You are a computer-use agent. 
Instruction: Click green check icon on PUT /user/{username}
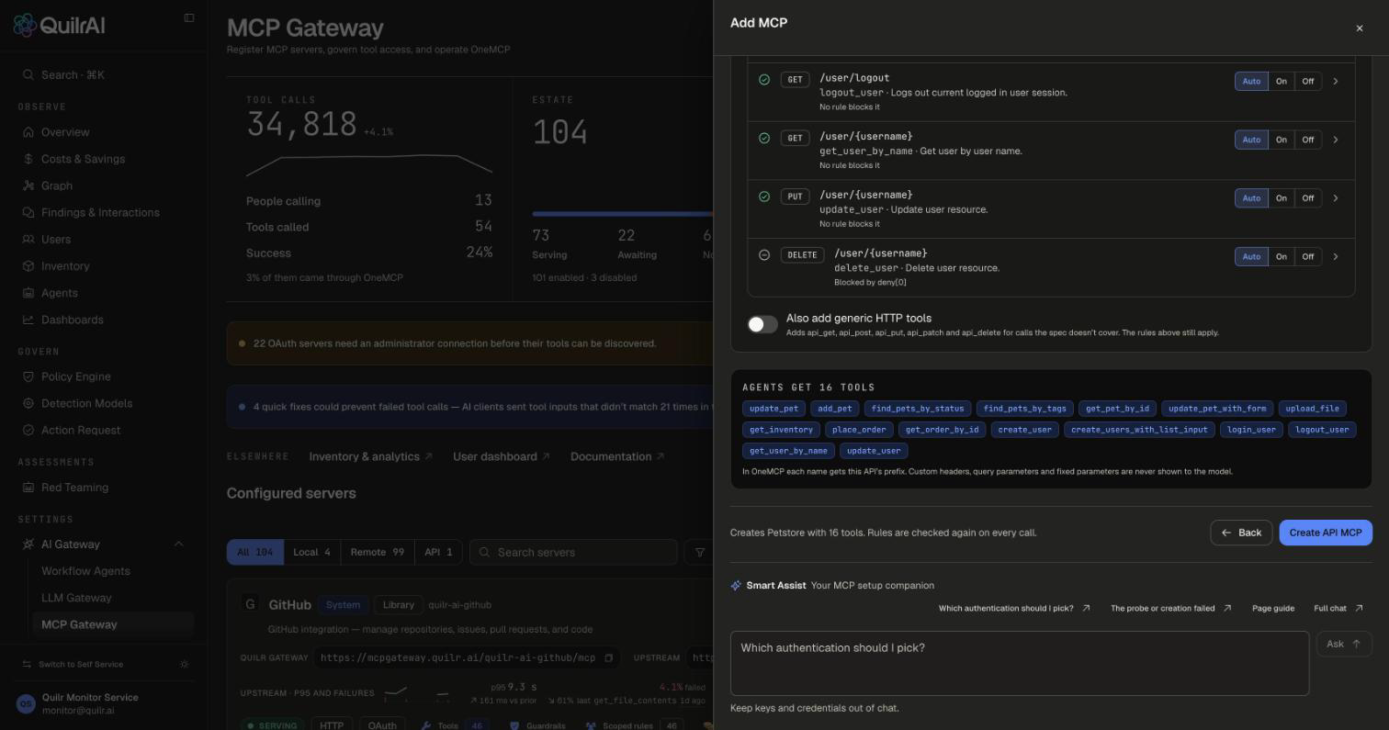[x=764, y=197]
